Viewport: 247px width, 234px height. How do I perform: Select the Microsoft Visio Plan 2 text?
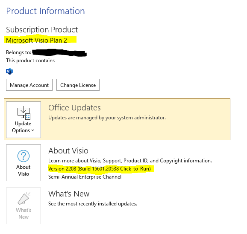[x=37, y=40]
